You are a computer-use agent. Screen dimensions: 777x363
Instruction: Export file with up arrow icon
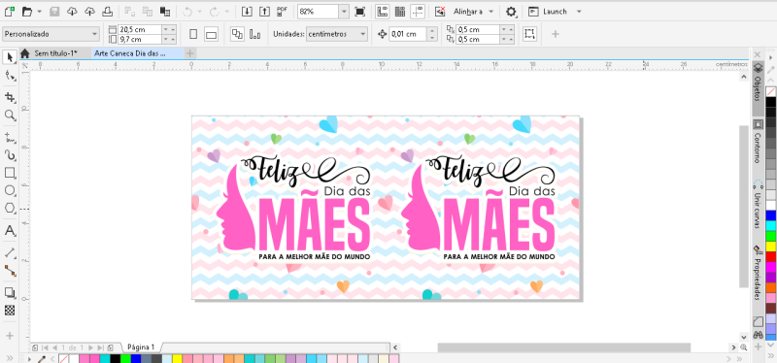pos(264,11)
